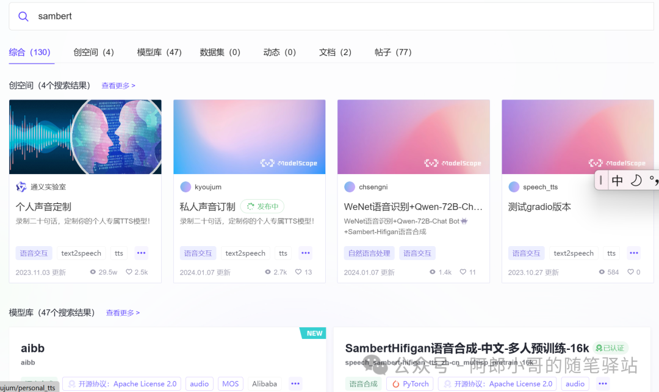The image size is (659, 392).
Task: Click the 已认证 verified badge
Action: click(610, 348)
